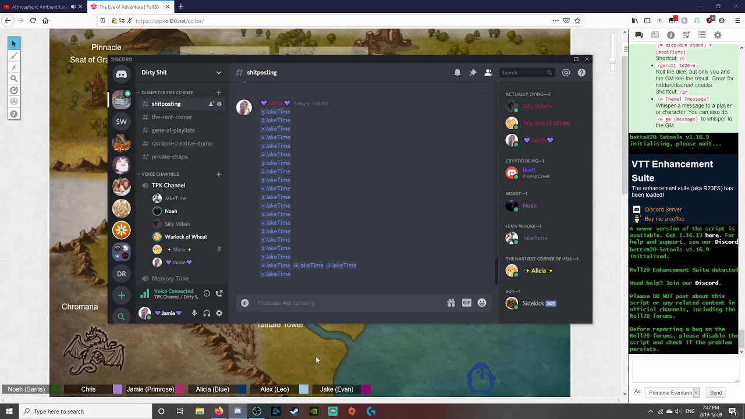The image size is (745, 419).
Task: Click the Message #shitposting input
Action: [x=349, y=303]
